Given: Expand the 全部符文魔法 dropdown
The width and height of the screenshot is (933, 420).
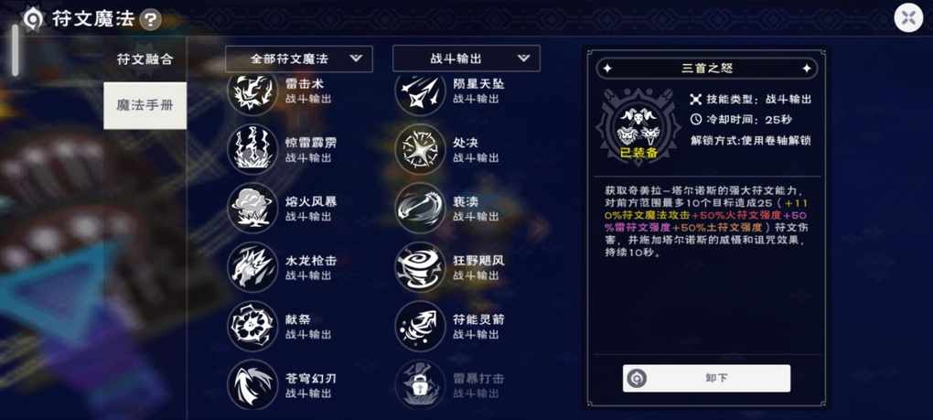Looking at the screenshot, I should tap(299, 59).
